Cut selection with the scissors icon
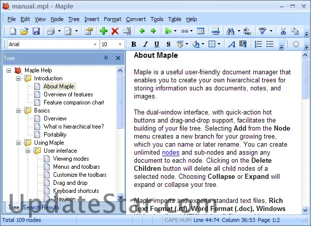 pyautogui.click(x=283, y=31)
